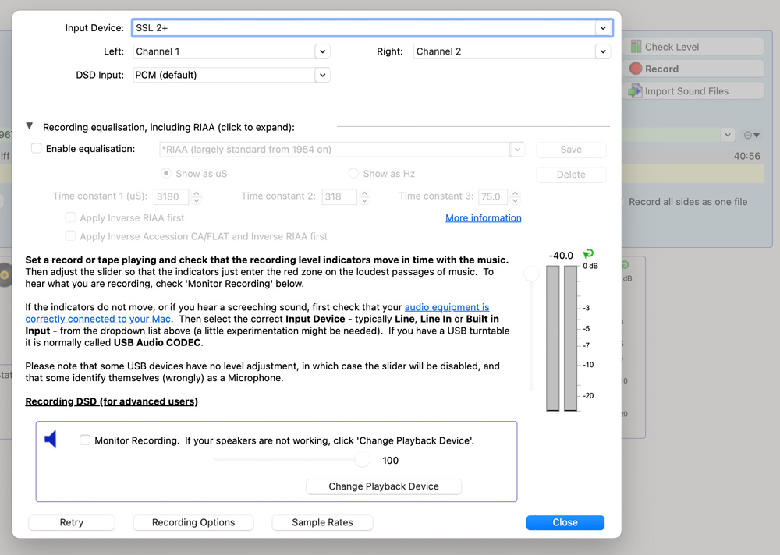Click the Retry button
This screenshot has width=780, height=555.
(72, 523)
